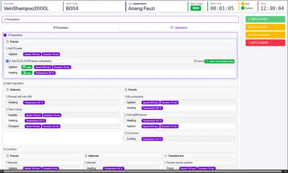Click the Impeller Duration 20 min badge
The width and height of the screenshot is (288, 173).
[x=52, y=115]
